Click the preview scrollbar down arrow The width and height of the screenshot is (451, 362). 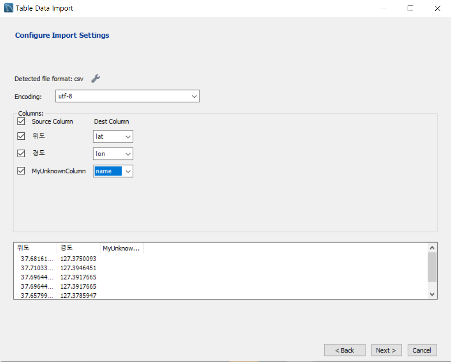432,294
